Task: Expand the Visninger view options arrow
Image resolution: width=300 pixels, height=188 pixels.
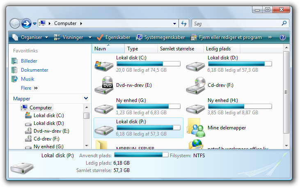Action: 90,37
